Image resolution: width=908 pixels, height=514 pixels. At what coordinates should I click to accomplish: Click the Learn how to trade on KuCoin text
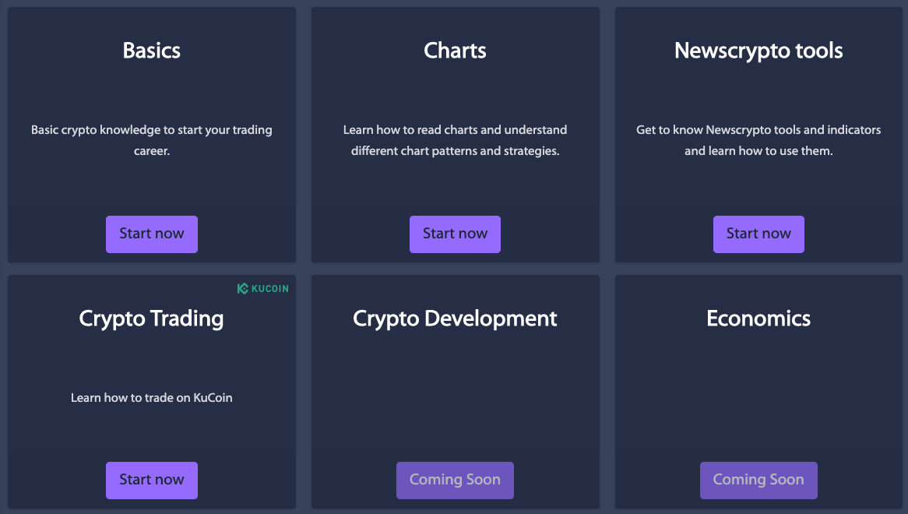pyautogui.click(x=152, y=398)
